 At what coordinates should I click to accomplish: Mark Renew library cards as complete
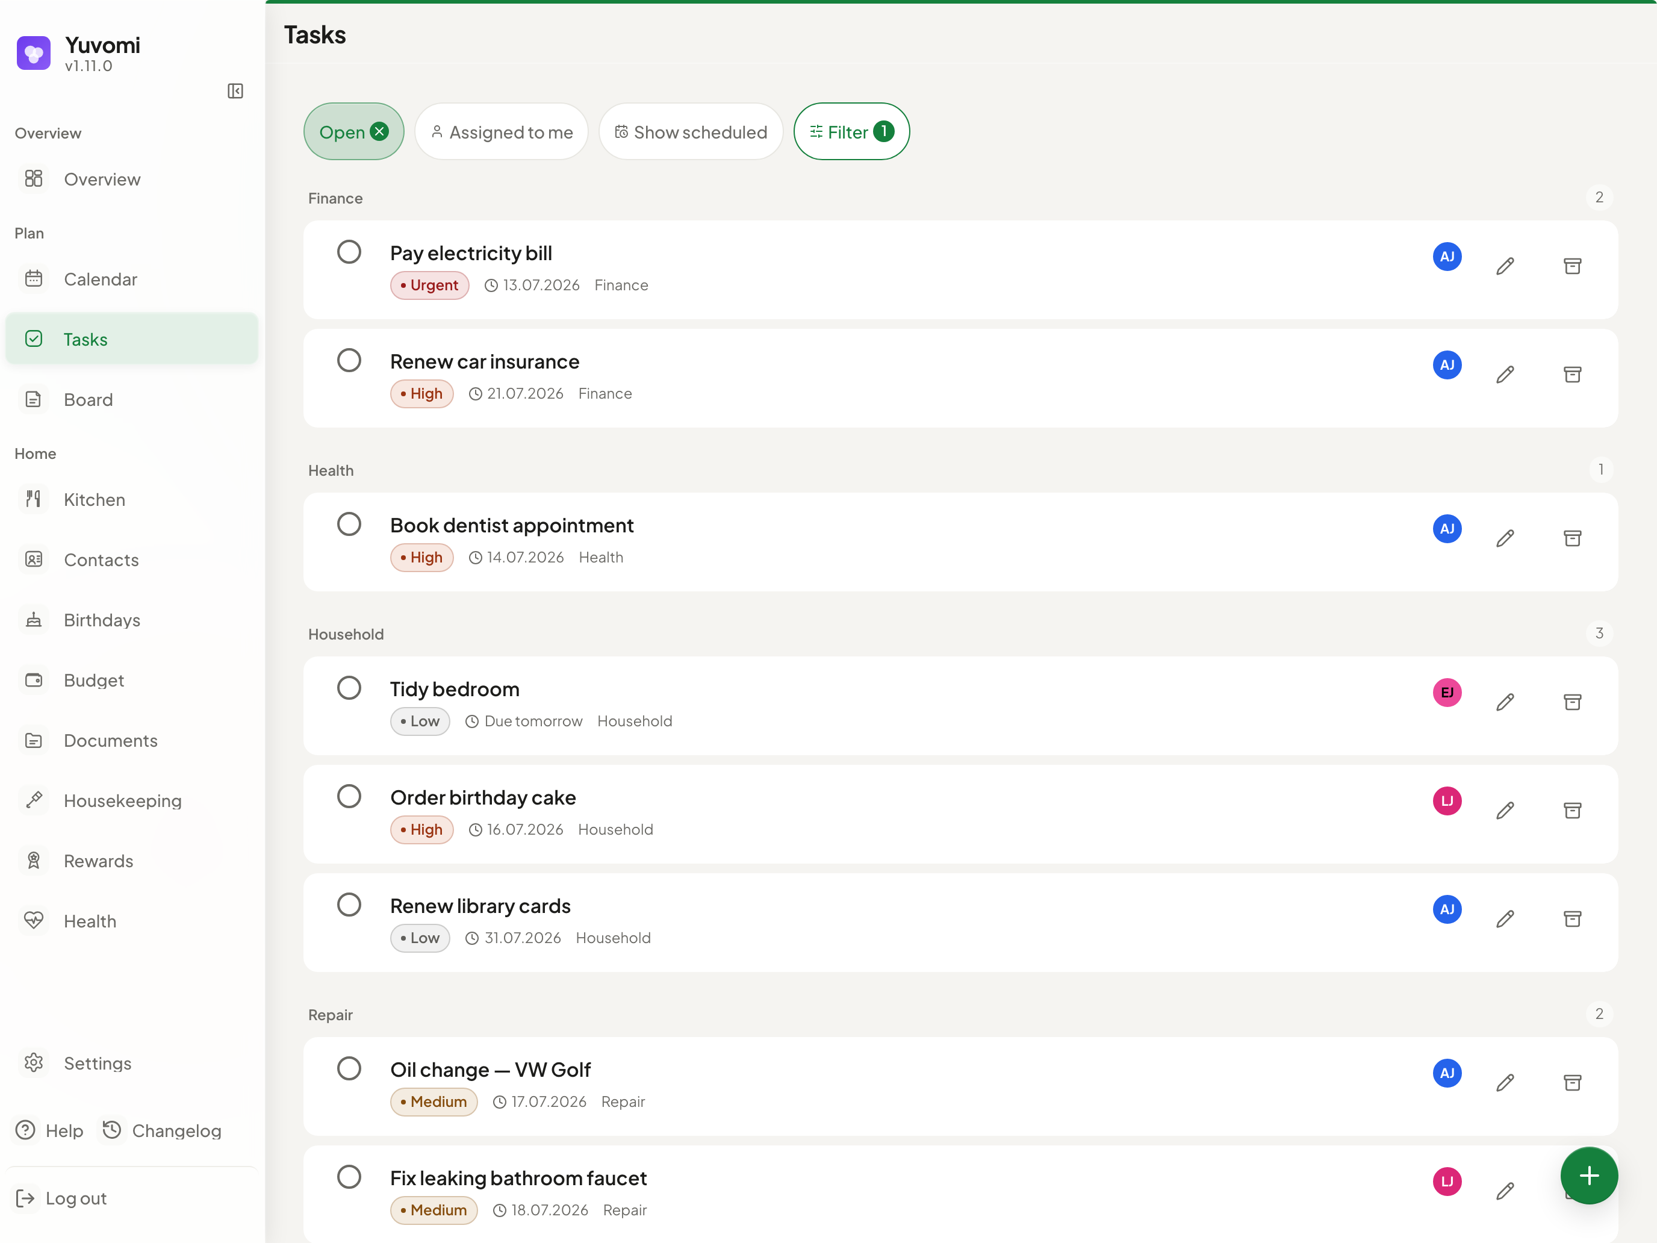tap(349, 905)
